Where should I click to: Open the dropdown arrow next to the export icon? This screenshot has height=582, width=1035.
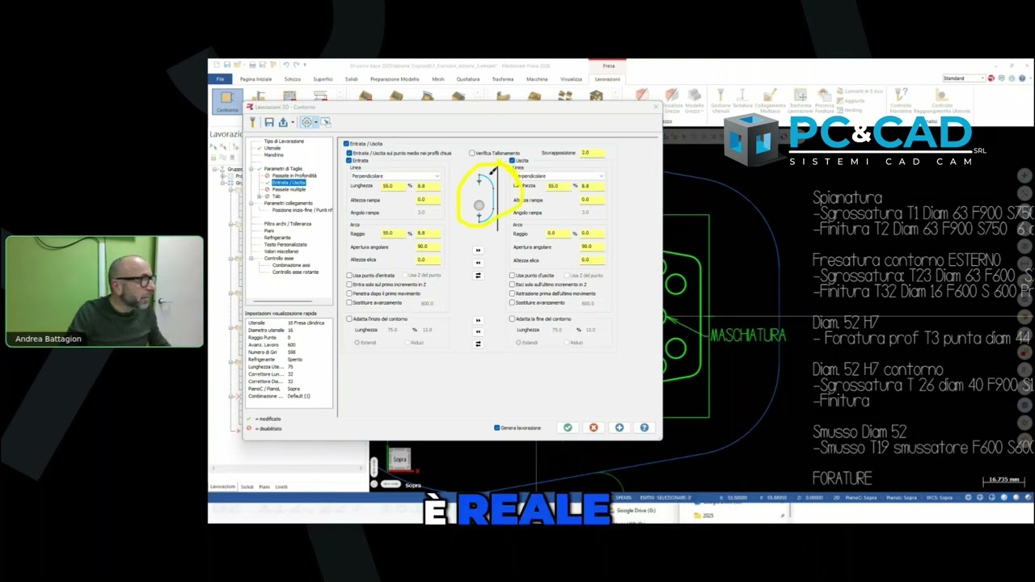coord(292,123)
